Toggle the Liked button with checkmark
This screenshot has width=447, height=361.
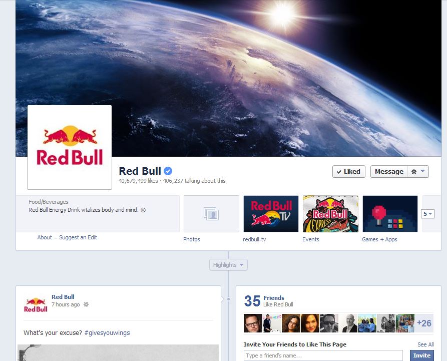tap(349, 172)
